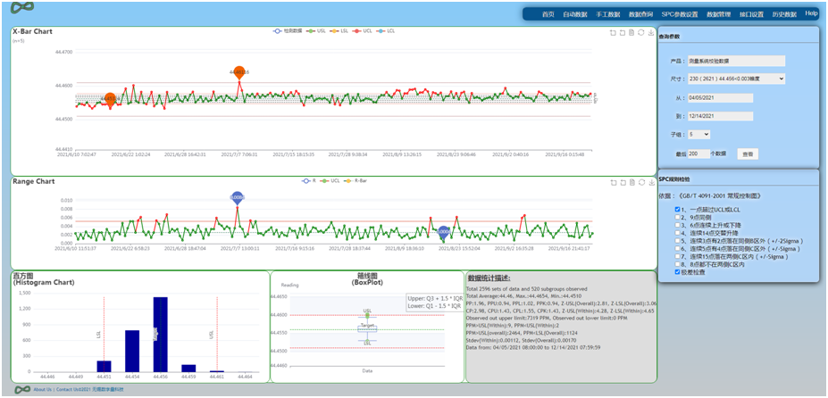Click the blue min pin on Range Chart
828x398 pixels.
point(444,232)
